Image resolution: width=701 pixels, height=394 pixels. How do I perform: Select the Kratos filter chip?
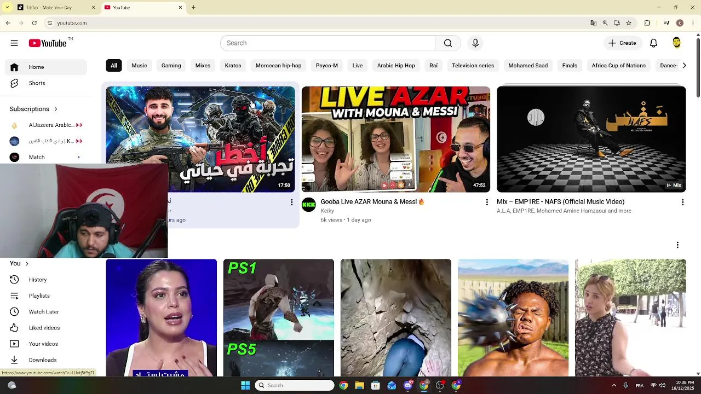(x=233, y=66)
